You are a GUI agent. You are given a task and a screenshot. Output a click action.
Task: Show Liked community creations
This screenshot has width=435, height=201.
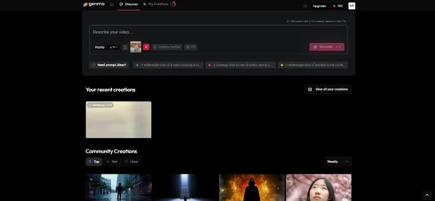pos(131,162)
